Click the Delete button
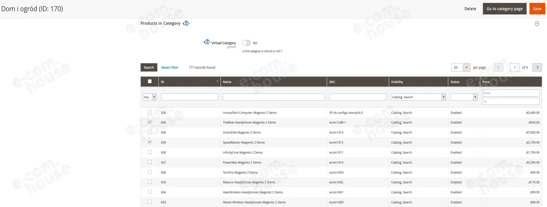Image resolution: width=547 pixels, height=207 pixels. [470, 9]
